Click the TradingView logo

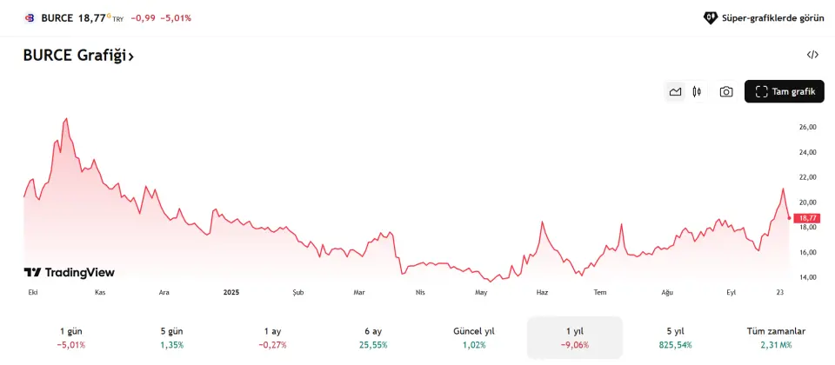pos(70,273)
